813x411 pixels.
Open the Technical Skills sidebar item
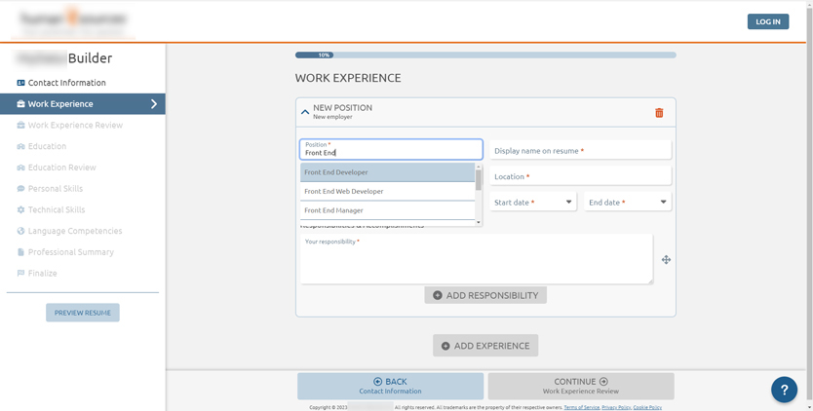coord(56,209)
